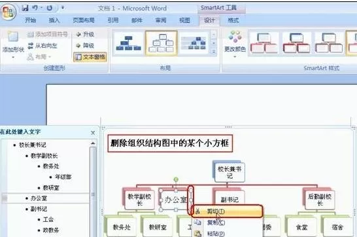Click the 宿舍 chart box
This screenshot has width=357, height=237.
point(337,227)
